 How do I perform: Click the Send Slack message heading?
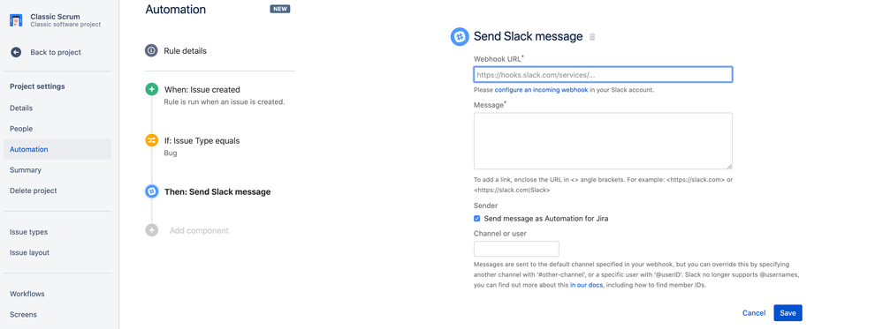pos(528,36)
